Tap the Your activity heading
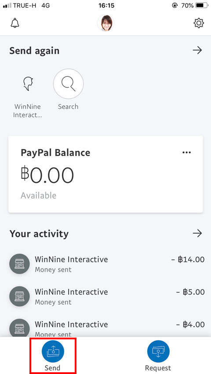This screenshot has height=374, width=211. (39, 234)
